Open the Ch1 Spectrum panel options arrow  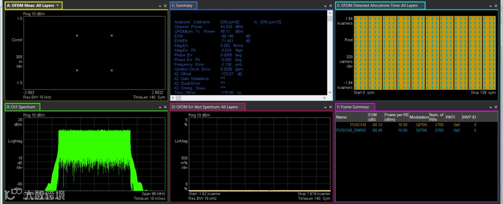click(x=160, y=108)
